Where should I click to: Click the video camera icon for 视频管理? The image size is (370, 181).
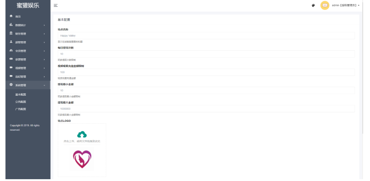click(x=11, y=68)
